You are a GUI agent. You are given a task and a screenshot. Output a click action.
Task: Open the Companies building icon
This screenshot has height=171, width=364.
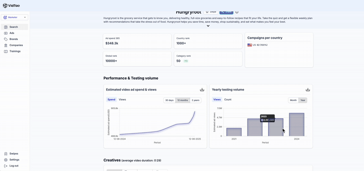coord(6,45)
